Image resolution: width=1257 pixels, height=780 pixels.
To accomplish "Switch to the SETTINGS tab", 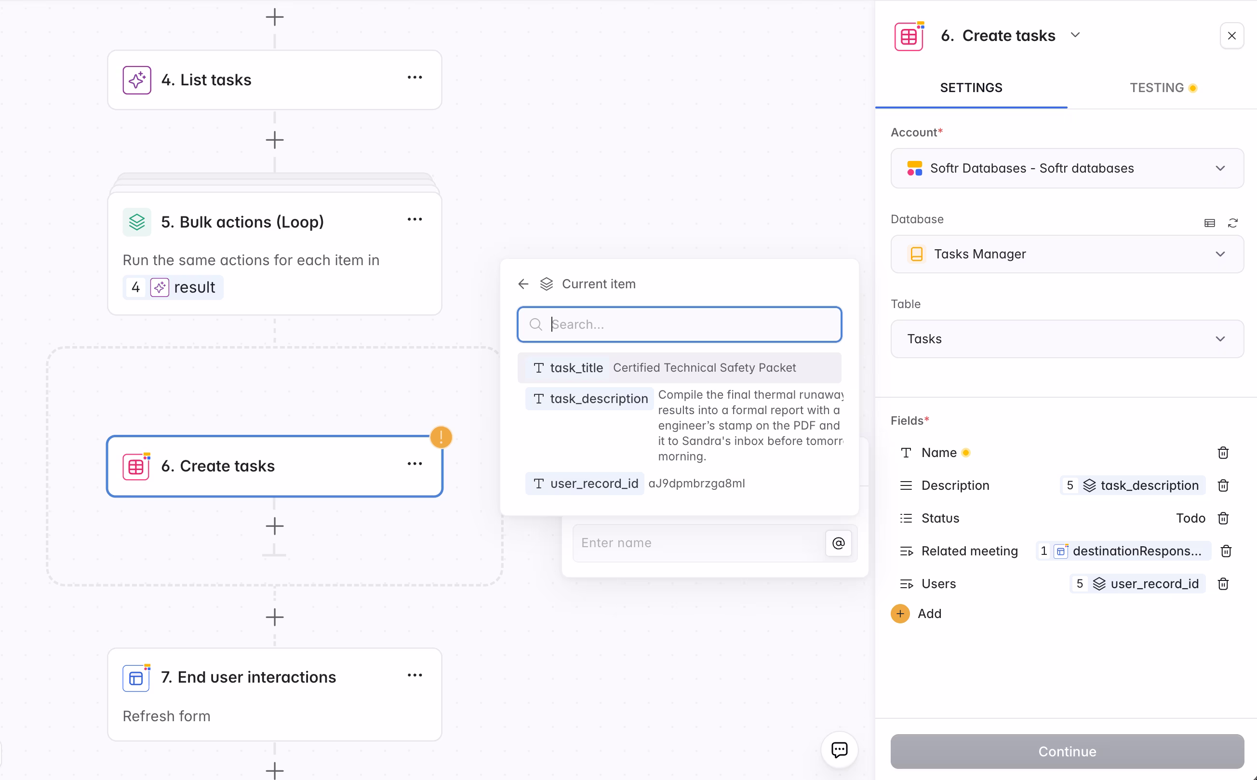I will click(x=971, y=87).
